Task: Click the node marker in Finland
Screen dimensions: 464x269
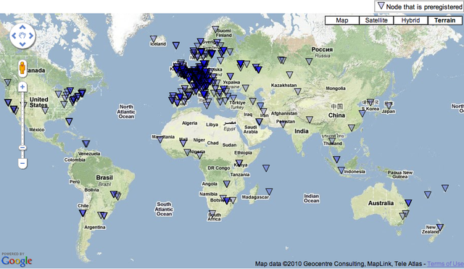Action: pos(215,29)
